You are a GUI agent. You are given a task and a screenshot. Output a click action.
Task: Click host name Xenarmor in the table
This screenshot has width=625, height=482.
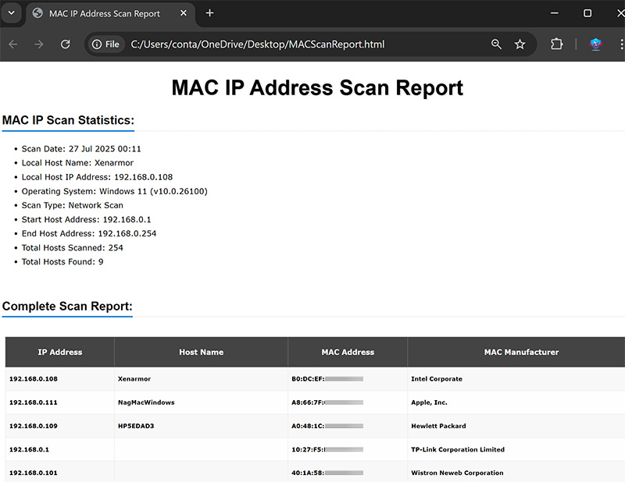click(x=134, y=379)
